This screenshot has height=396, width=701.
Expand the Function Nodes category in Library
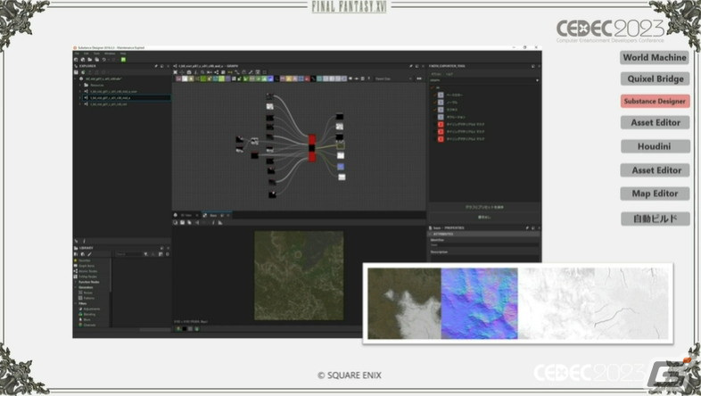coord(76,282)
